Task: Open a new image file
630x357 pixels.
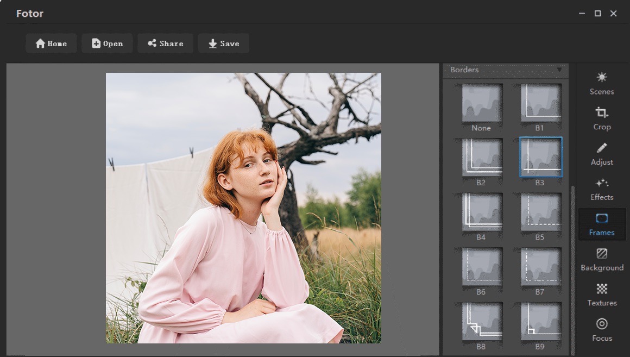Action: 107,43
